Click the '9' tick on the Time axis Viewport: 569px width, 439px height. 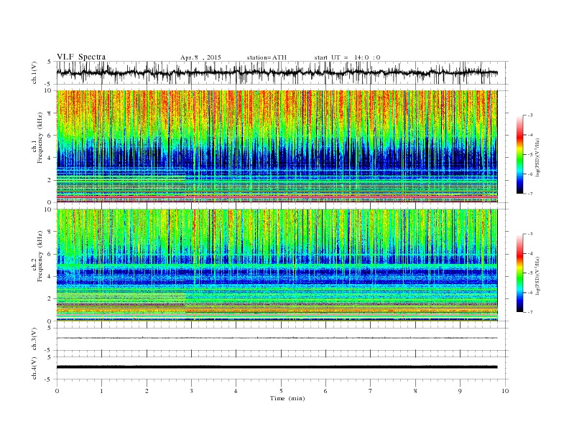coord(461,391)
